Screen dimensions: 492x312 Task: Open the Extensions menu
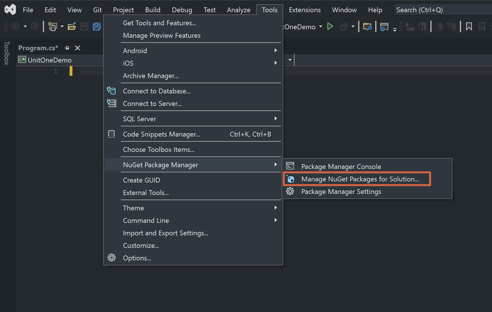(304, 9)
